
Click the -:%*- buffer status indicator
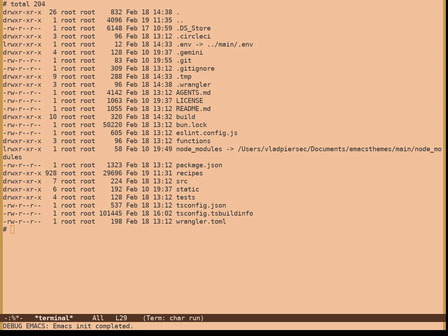coord(13,318)
